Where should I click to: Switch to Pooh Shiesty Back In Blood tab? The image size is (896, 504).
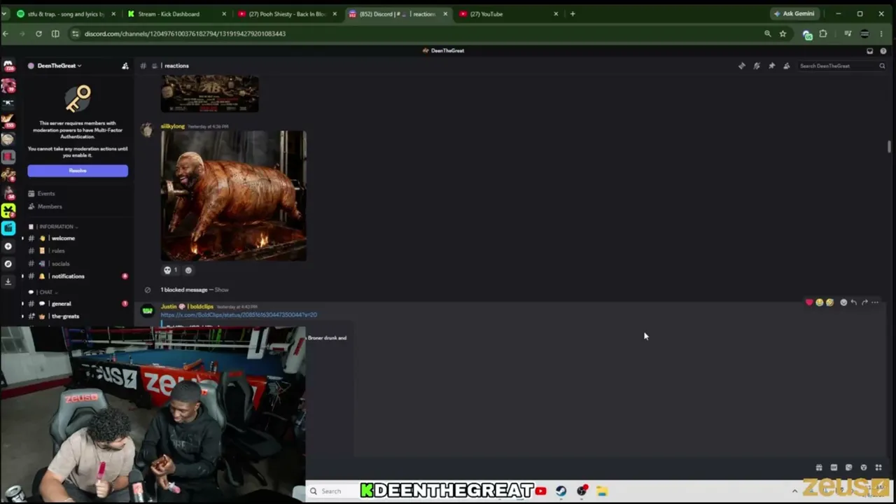[x=288, y=14]
